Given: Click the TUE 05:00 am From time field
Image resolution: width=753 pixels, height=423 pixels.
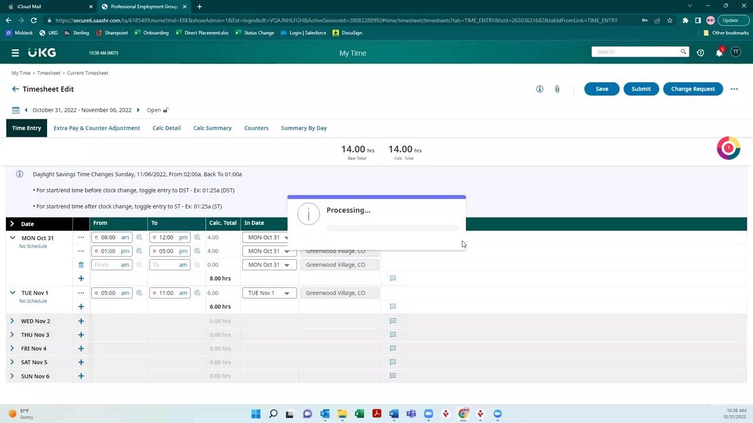Looking at the screenshot, I should [x=112, y=293].
